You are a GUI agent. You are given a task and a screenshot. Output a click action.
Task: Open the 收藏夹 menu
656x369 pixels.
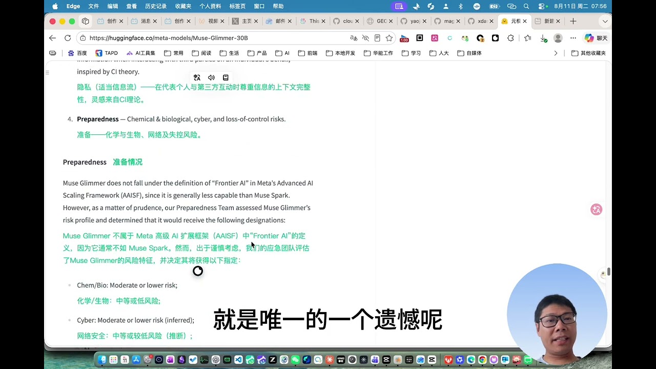183,6
